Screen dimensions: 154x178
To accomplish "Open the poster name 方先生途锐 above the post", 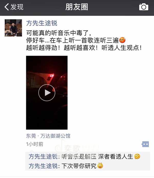I will [x=42, y=23].
